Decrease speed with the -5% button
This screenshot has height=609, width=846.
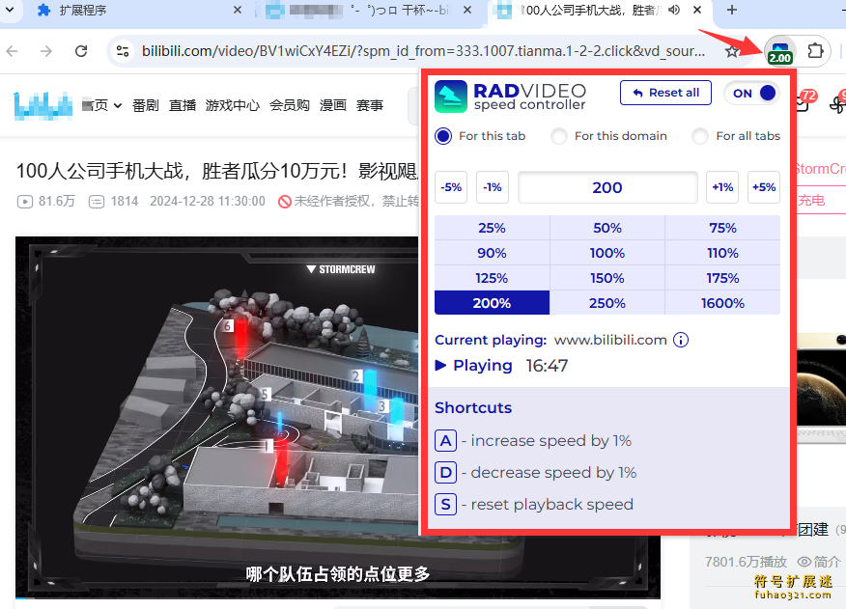[x=451, y=187]
